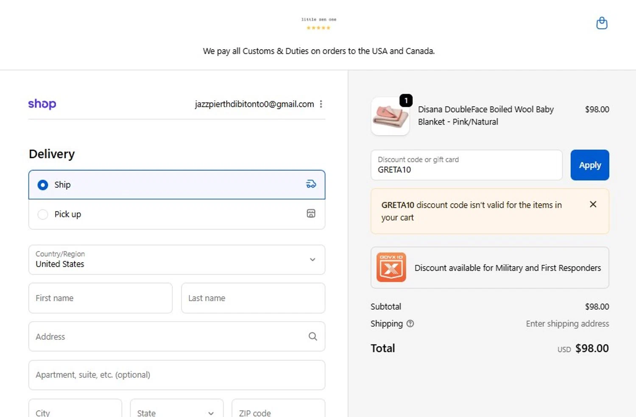Screen dimensions: 636x417
Task: Click the Apply discount button
Action: (590, 165)
